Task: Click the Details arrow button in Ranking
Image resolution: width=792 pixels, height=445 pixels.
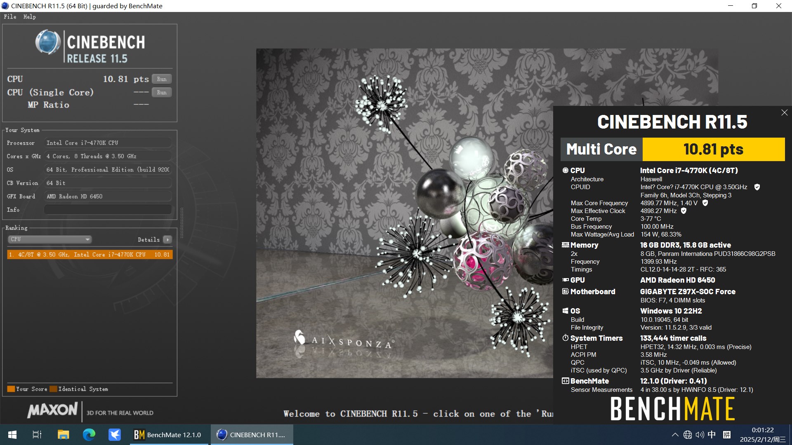Action: [167, 240]
